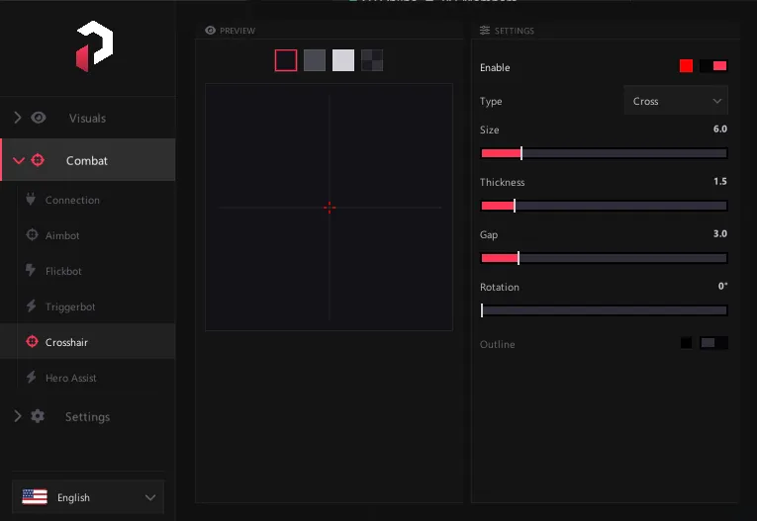The height and width of the screenshot is (521, 757).
Task: Open the black Outline color swatch
Action: [x=686, y=343]
